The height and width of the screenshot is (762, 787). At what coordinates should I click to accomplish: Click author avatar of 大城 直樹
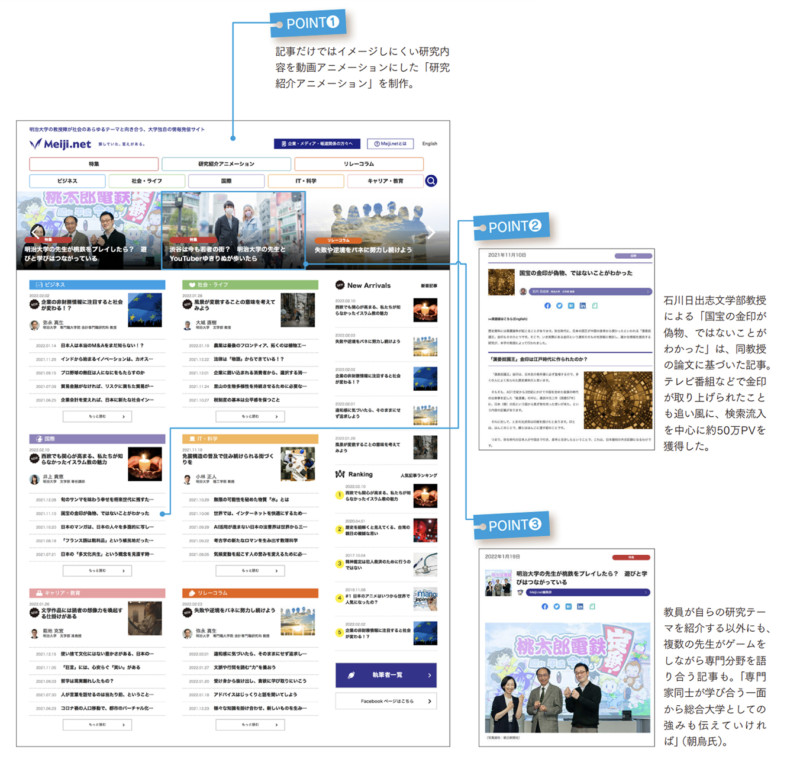click(188, 325)
